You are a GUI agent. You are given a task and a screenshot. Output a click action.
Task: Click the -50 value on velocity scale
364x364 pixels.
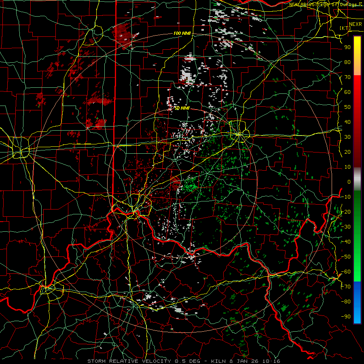[346, 257]
